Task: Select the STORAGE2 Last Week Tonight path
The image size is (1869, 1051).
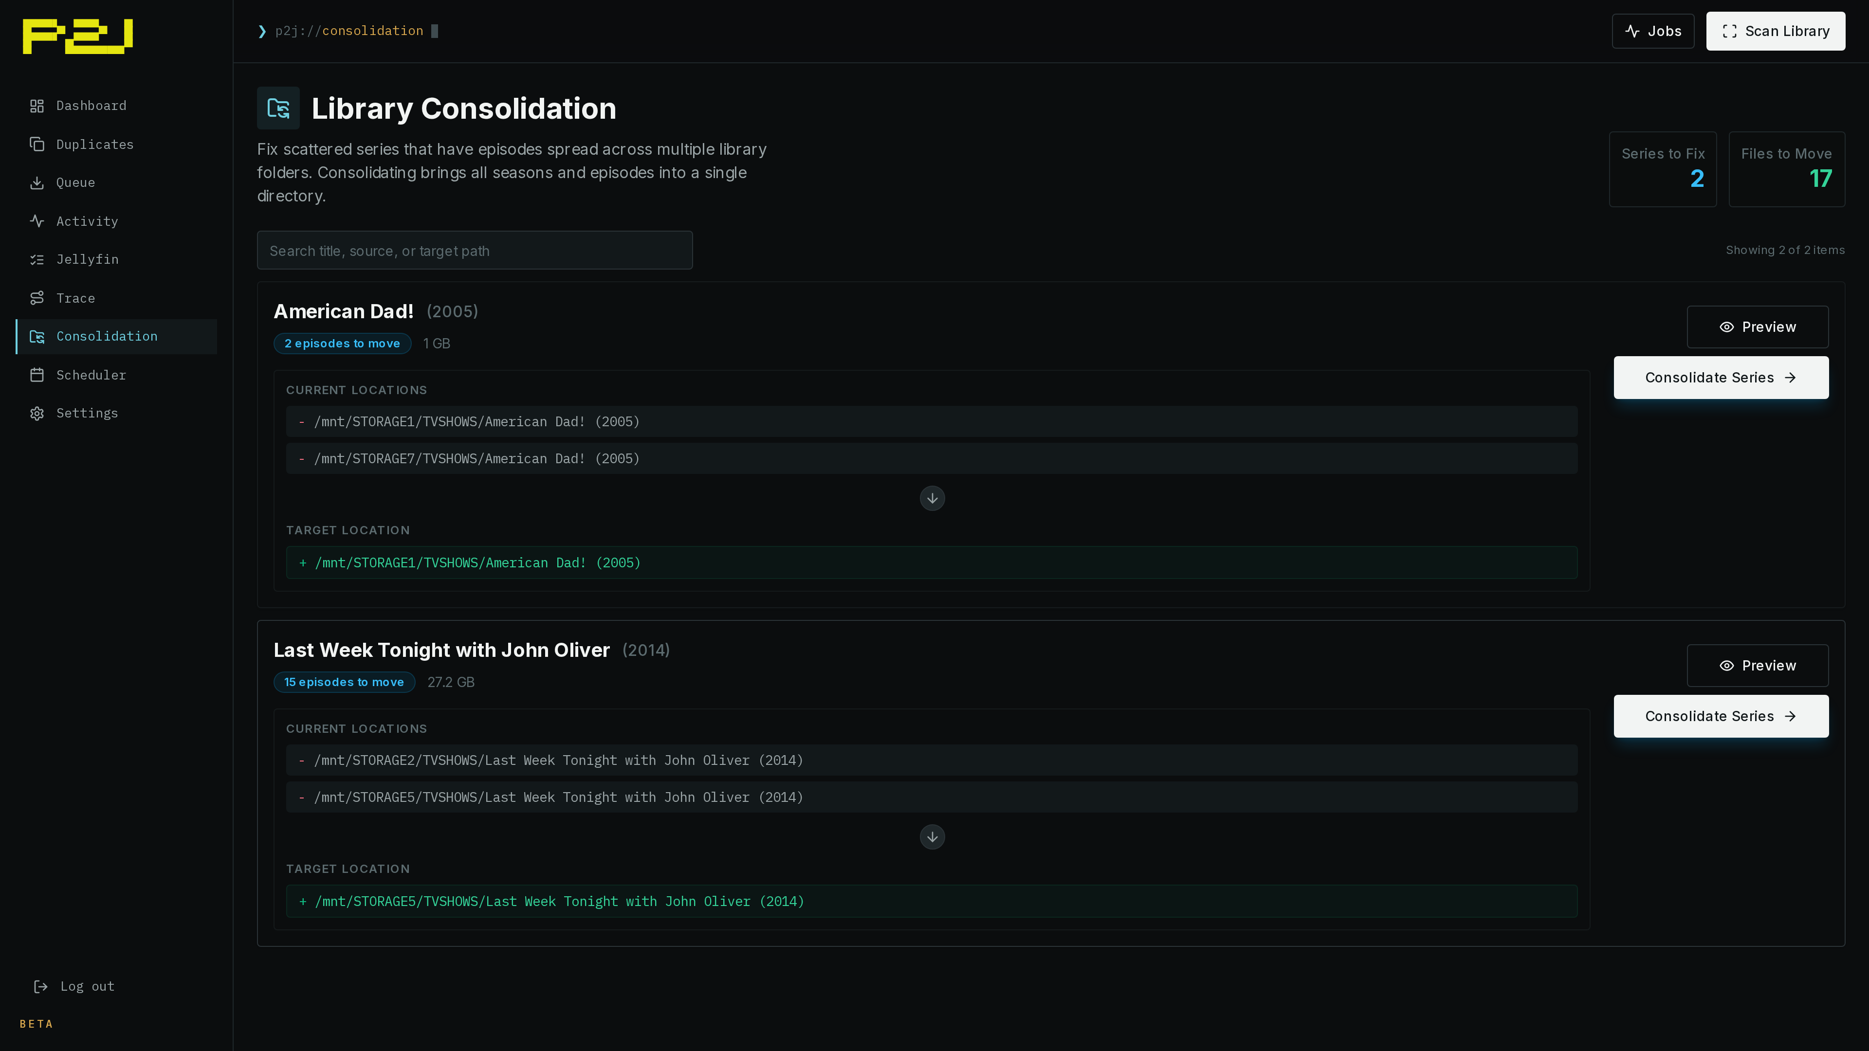Action: pyautogui.click(x=932, y=761)
